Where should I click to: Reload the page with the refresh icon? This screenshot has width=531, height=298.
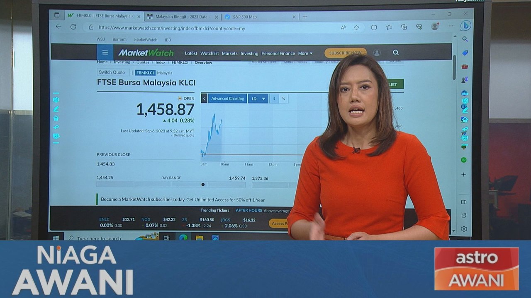[73, 27]
